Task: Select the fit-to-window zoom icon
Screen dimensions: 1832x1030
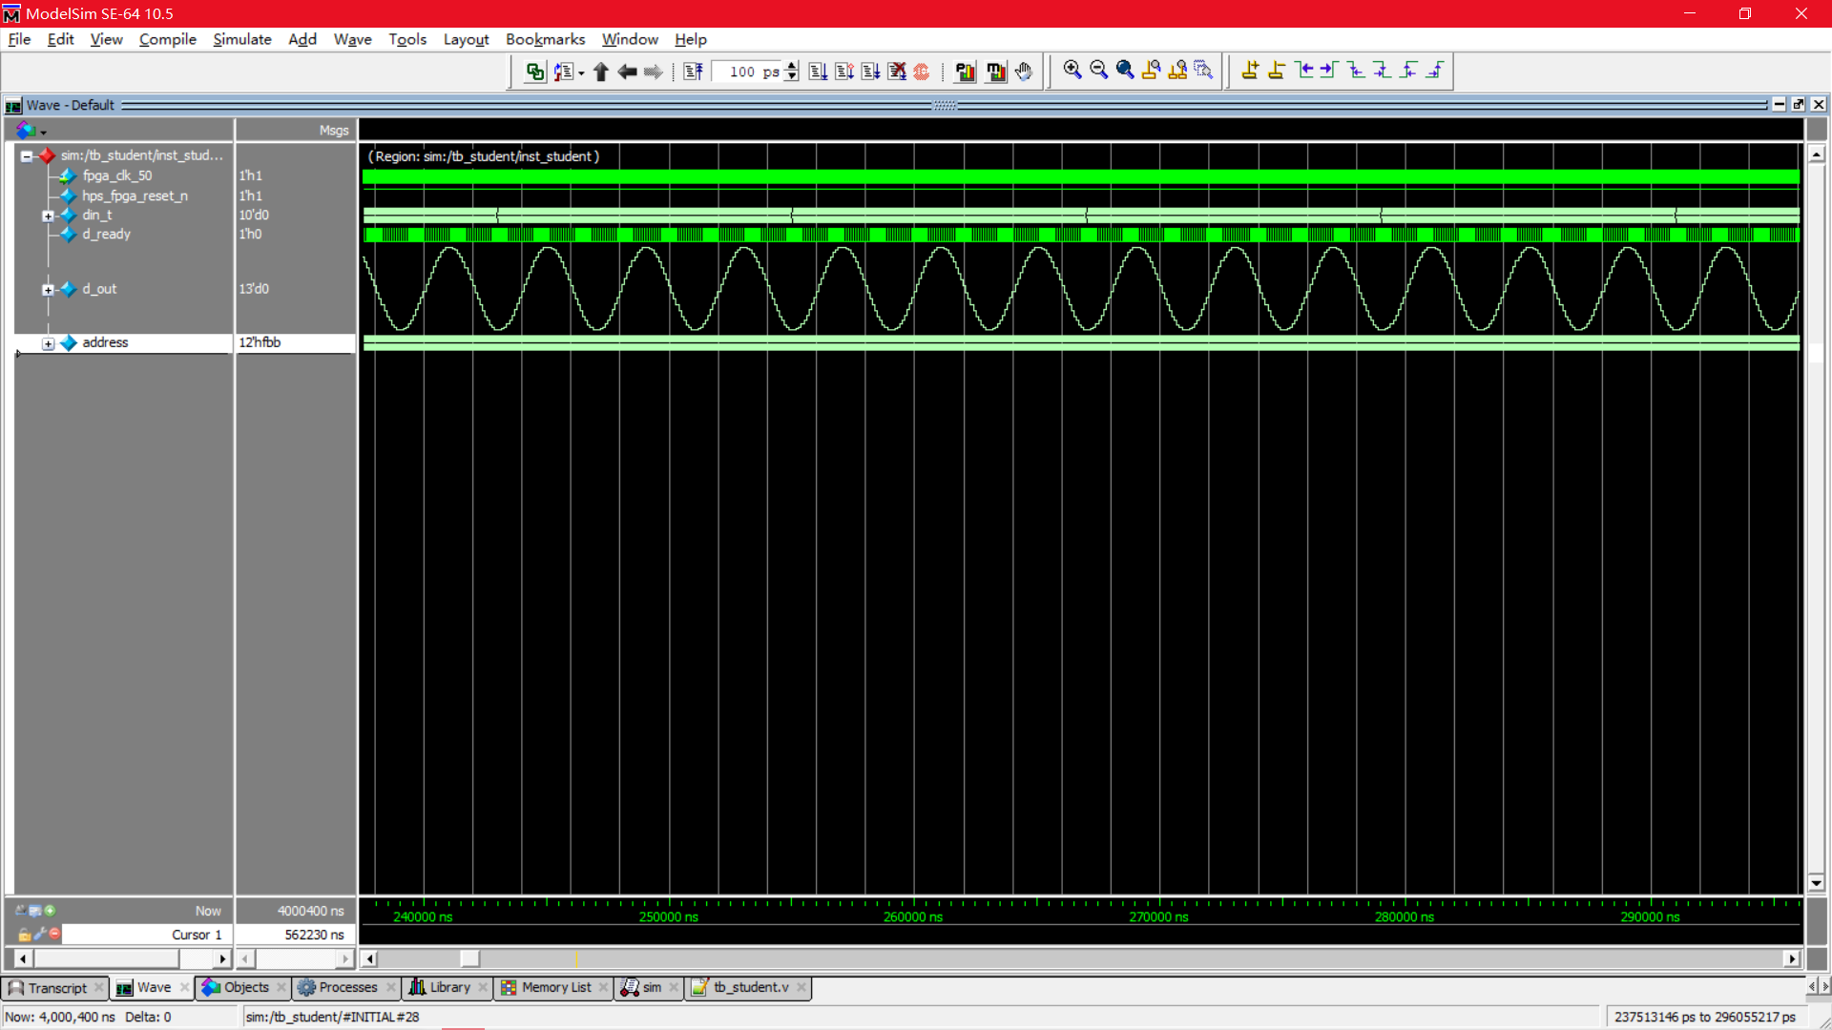Action: point(1125,71)
